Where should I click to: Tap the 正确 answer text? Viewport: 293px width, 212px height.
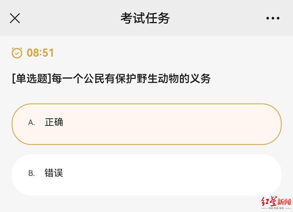tap(54, 122)
